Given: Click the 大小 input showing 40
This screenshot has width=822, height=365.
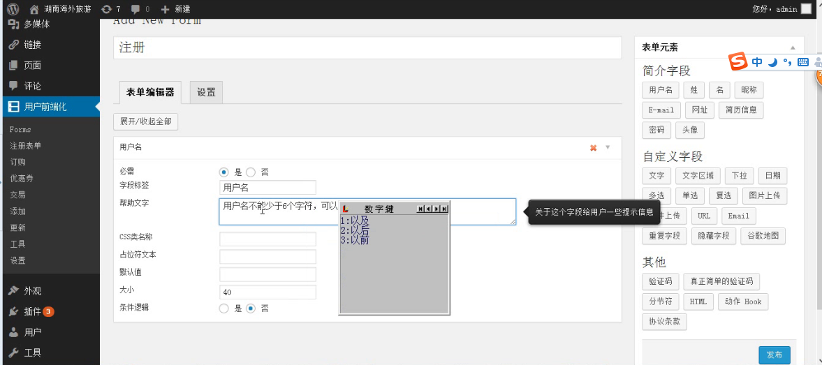Looking at the screenshot, I should [x=267, y=292].
